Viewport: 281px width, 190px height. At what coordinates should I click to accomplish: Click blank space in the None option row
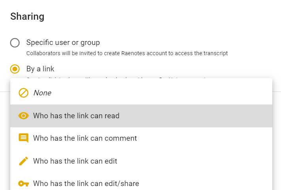(x=161, y=93)
